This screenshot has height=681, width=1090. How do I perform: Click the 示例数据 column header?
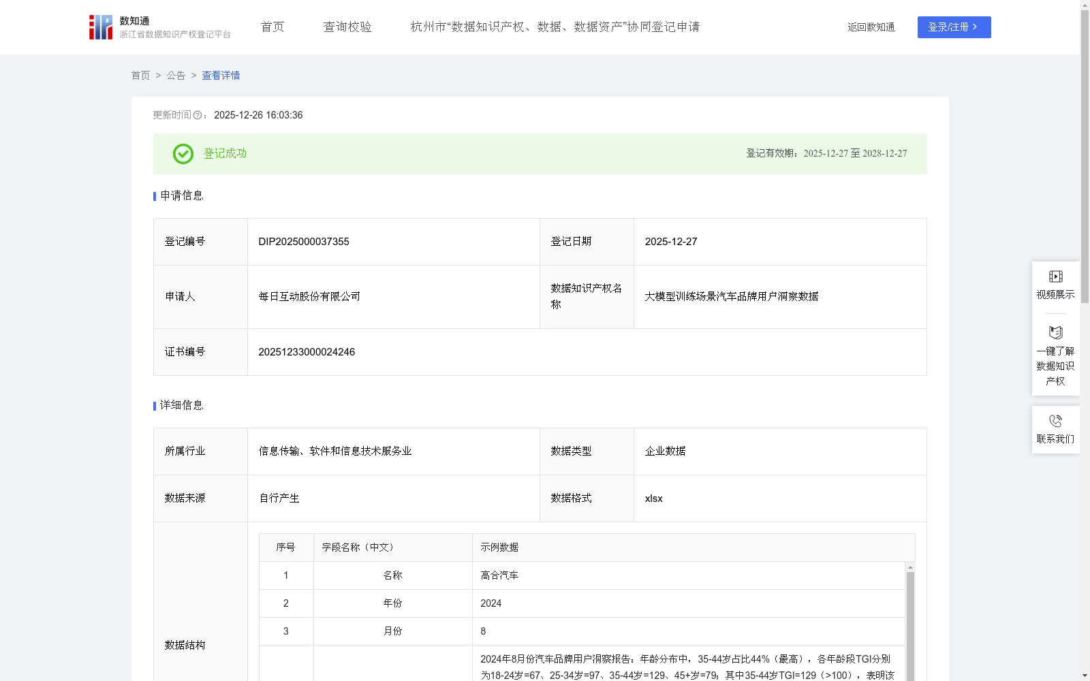694,548
